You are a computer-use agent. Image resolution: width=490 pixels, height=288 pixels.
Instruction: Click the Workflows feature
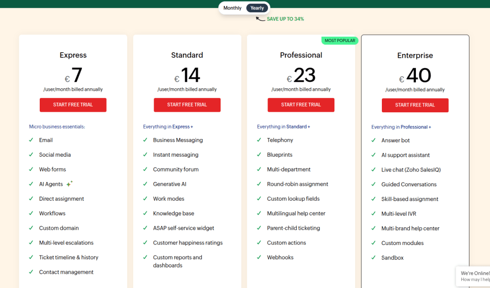[52, 213]
